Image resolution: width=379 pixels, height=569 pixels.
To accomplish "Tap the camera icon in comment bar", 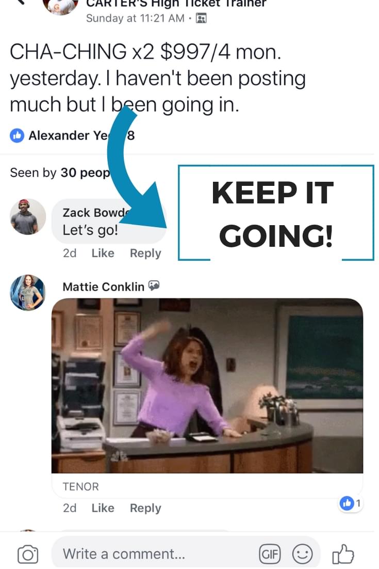I will coord(28,554).
